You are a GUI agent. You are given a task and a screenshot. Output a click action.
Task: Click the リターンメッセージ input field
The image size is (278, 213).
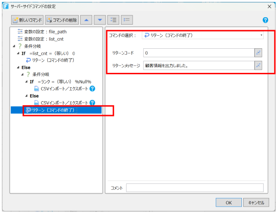[199, 65]
